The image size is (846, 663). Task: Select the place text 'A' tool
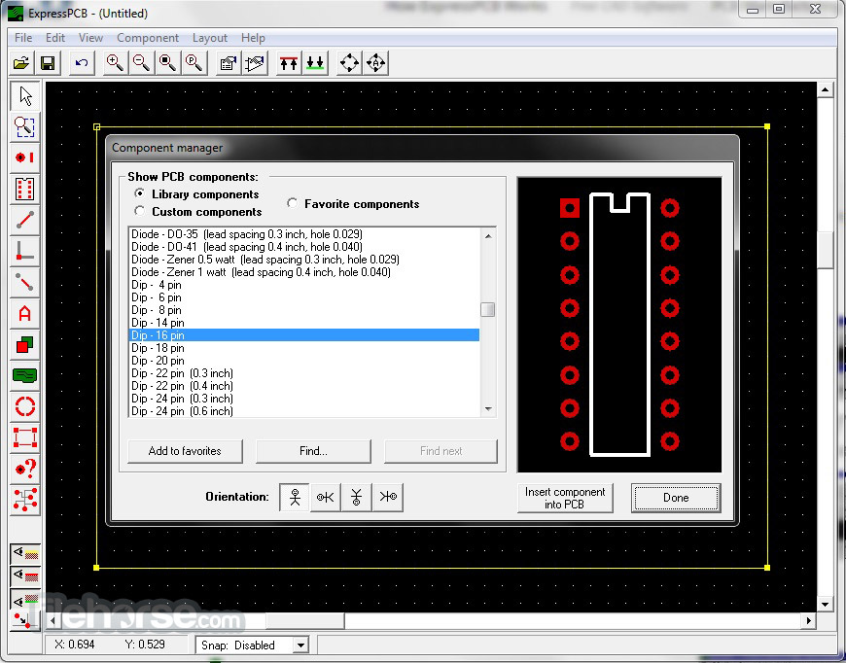click(25, 313)
